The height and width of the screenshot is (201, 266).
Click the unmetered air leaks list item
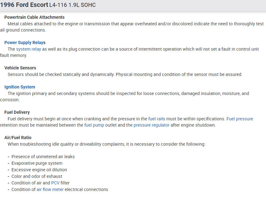tap(43, 157)
